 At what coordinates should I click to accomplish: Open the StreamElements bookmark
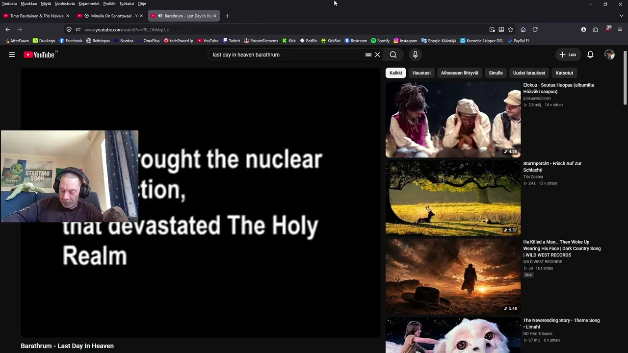(x=261, y=41)
